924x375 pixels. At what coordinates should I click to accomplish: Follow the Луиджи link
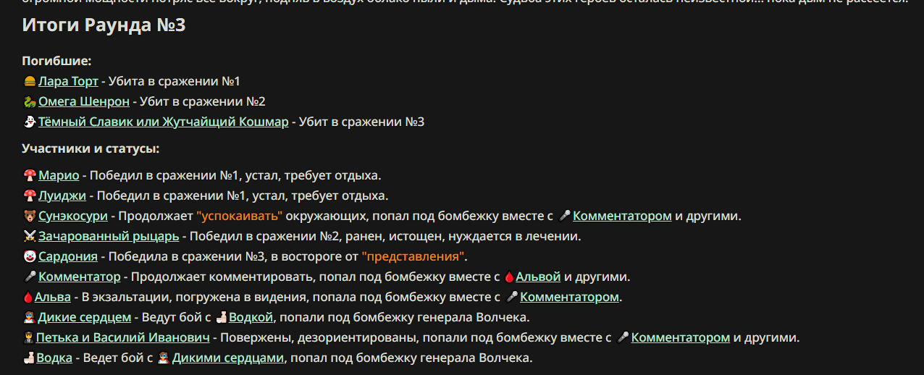click(x=62, y=195)
